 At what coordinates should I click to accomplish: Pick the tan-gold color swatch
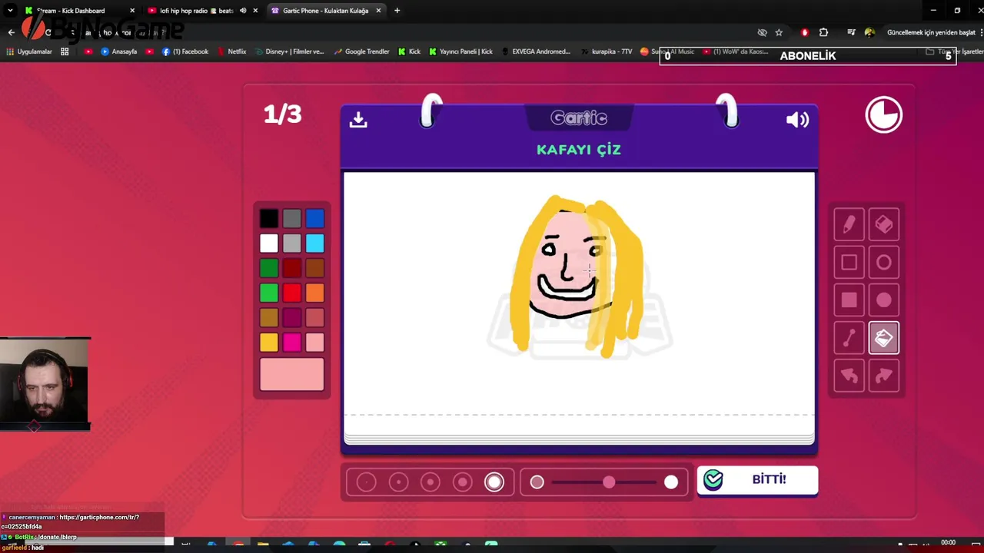268,317
